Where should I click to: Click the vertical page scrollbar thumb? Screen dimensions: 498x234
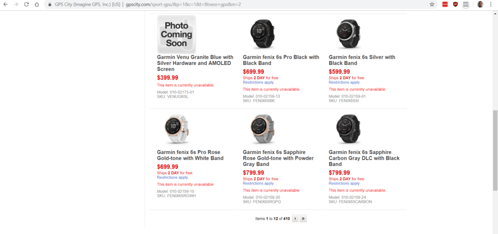[x=495, y=150]
